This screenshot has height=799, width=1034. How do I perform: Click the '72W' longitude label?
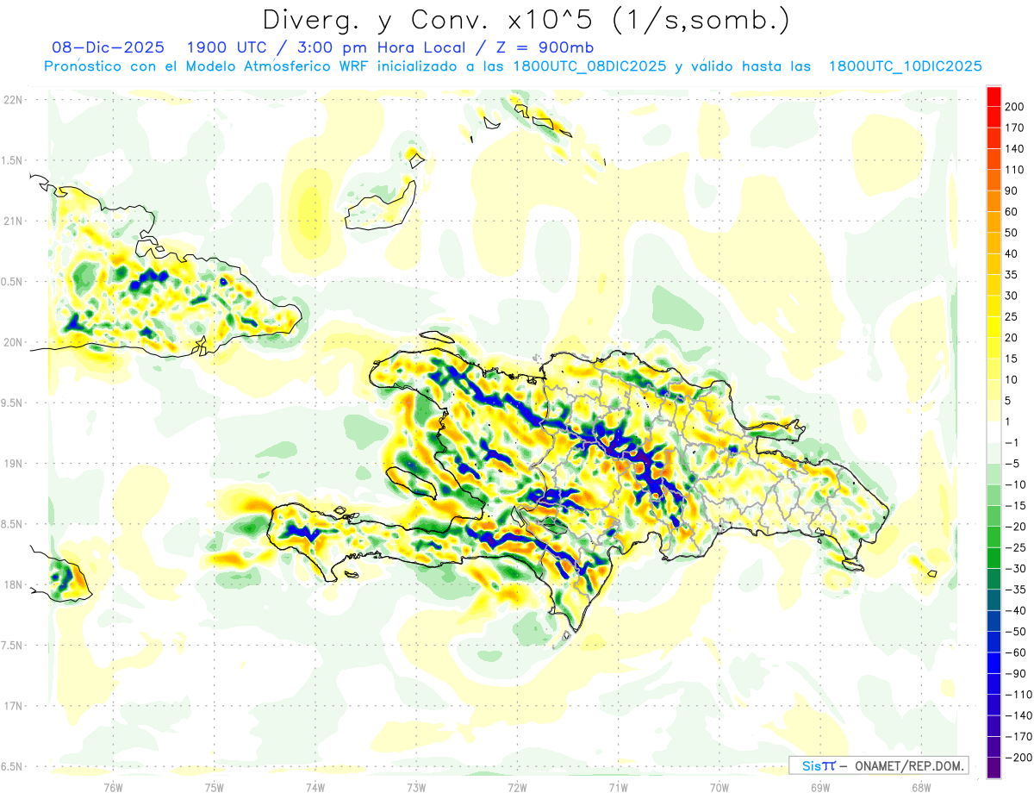coord(517,787)
